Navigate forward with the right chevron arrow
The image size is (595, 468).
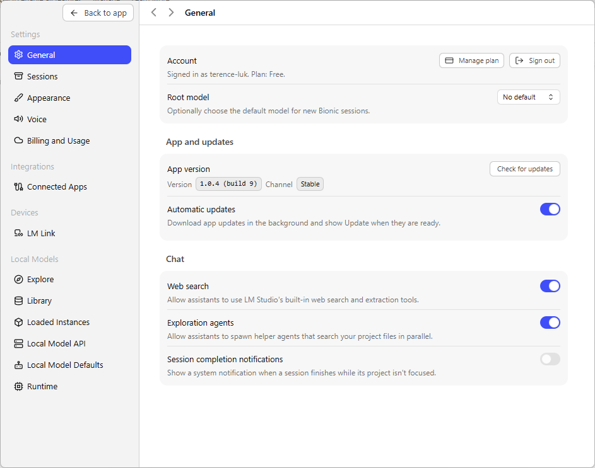[171, 13]
